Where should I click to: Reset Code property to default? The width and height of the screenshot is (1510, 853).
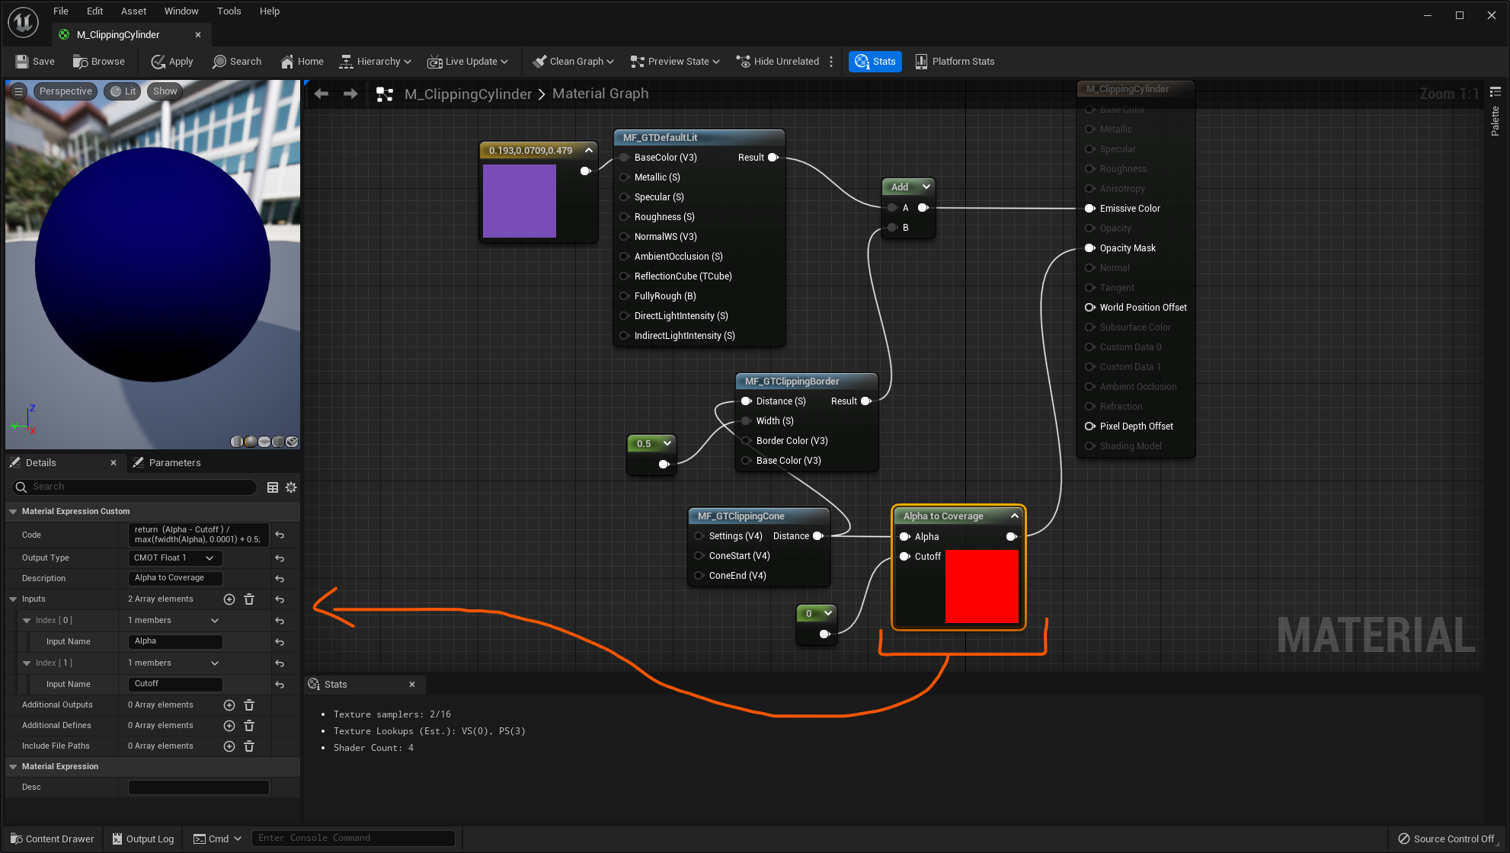point(280,535)
